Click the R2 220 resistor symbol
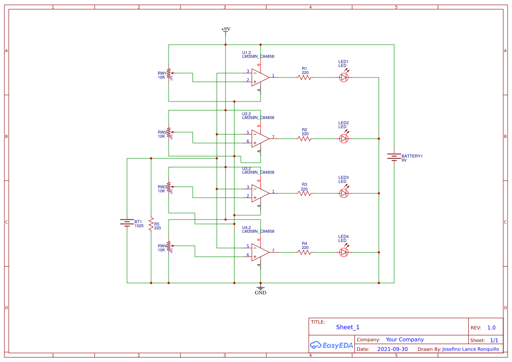Viewport: 512px width, 362px height. coord(304,138)
